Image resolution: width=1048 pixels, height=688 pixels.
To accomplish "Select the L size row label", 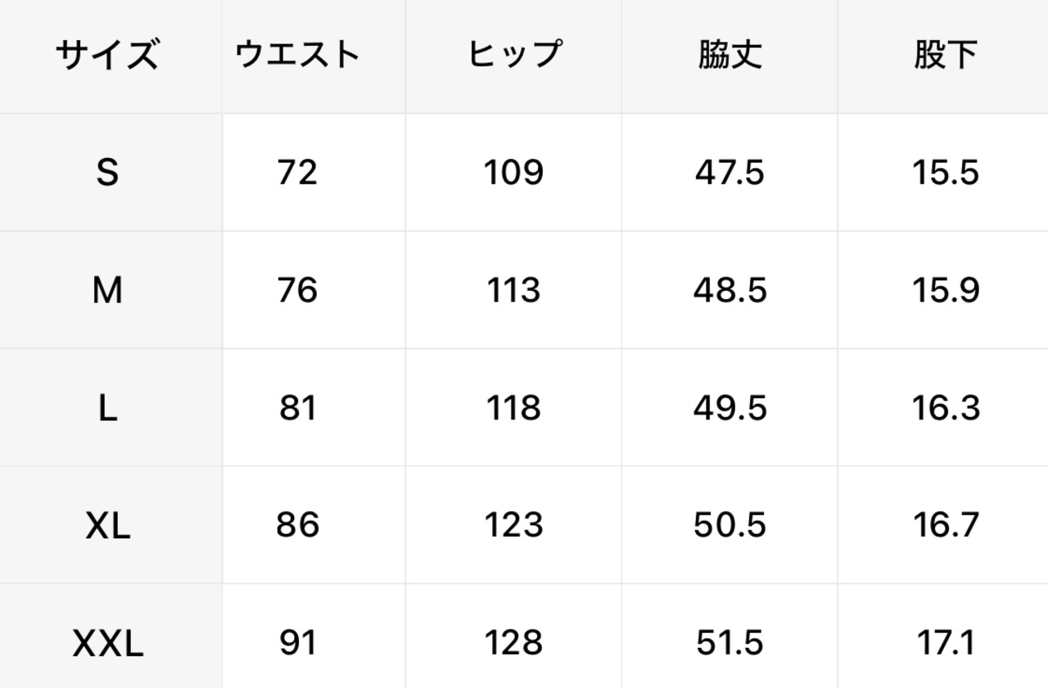I will [107, 409].
